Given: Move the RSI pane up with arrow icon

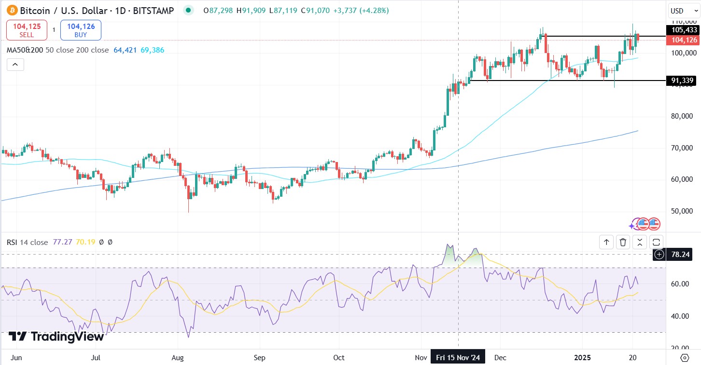Looking at the screenshot, I should (x=606, y=242).
